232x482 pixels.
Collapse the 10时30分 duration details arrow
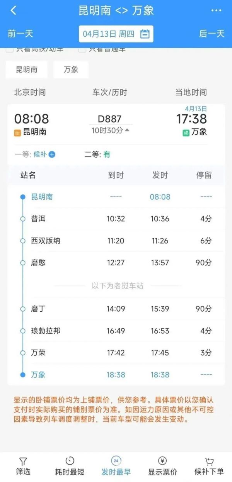tap(126, 131)
